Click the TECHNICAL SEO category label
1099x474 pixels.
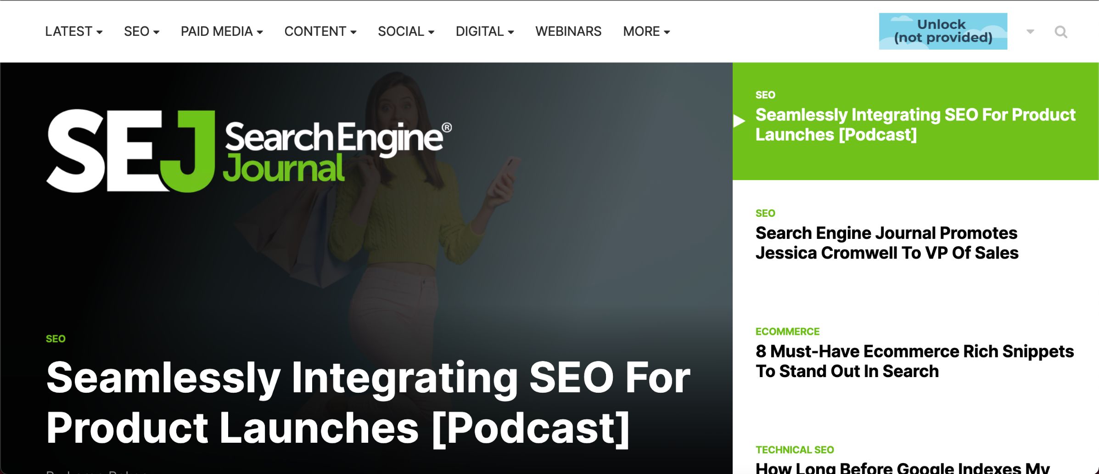(795, 450)
